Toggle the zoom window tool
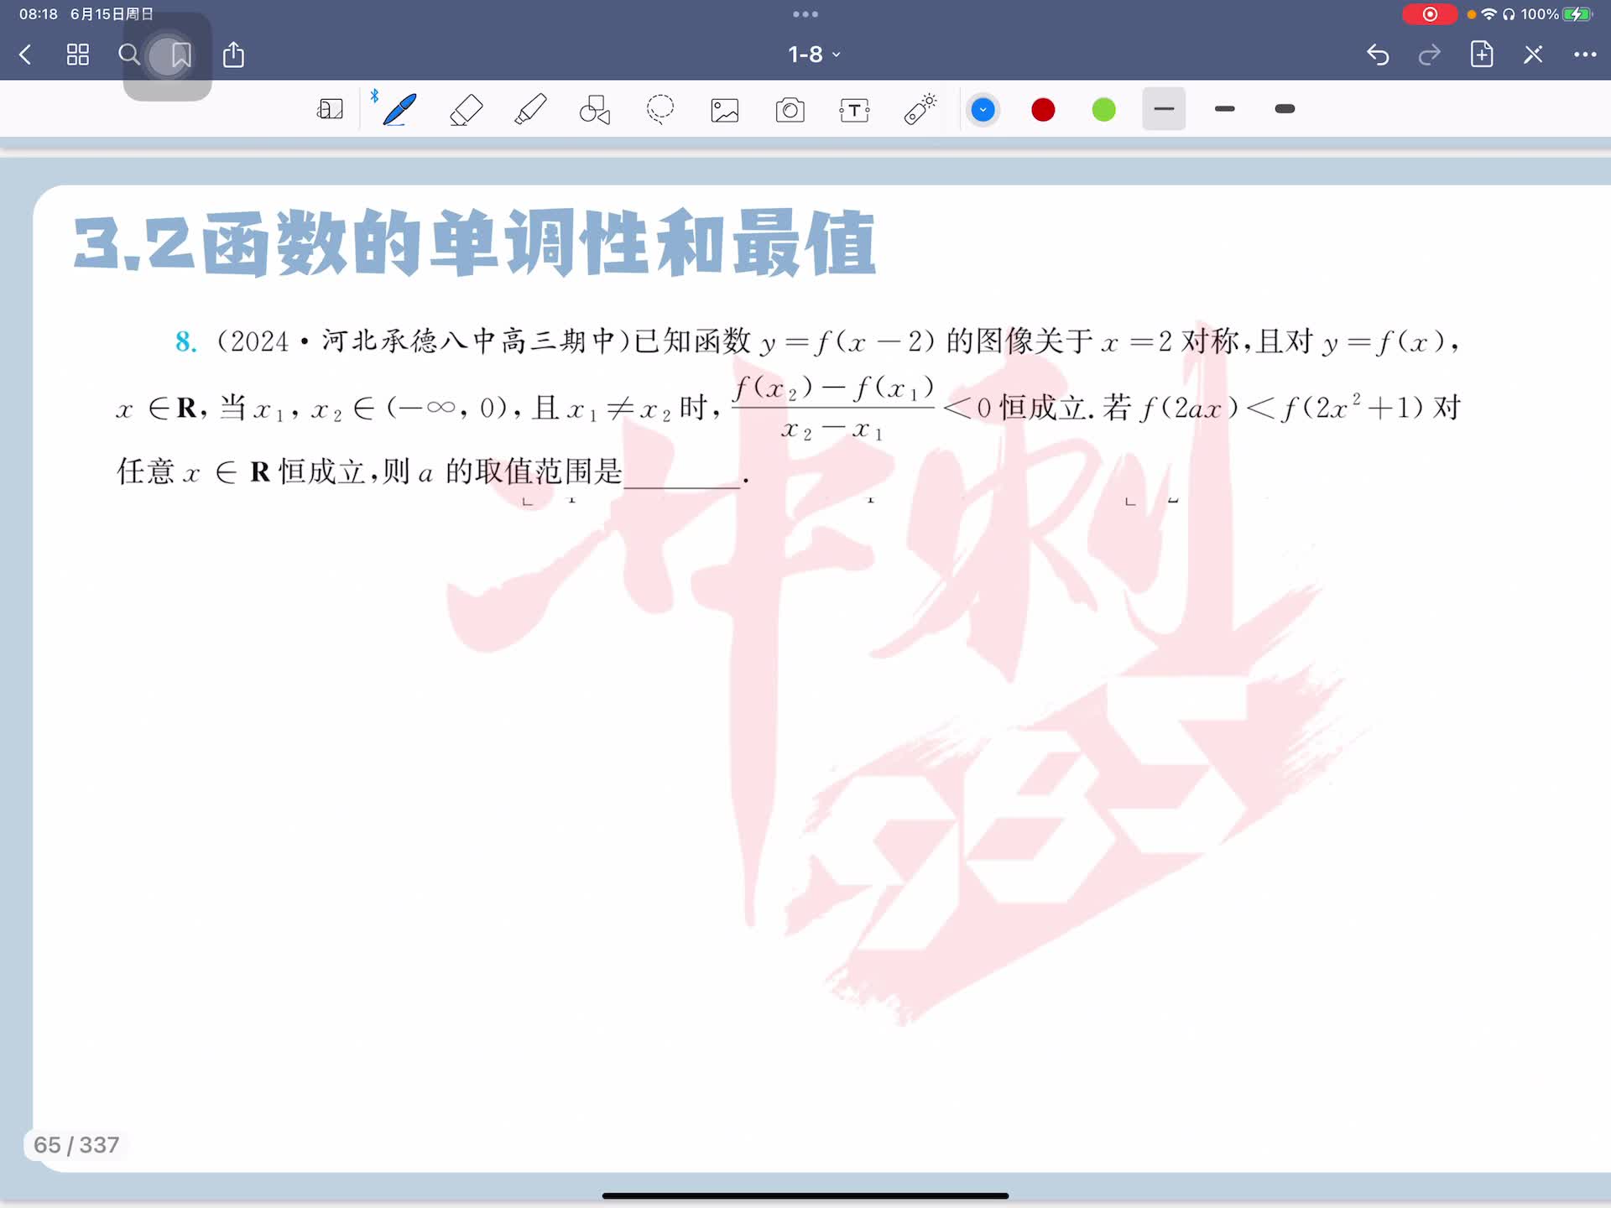1611x1208 pixels. [330, 110]
